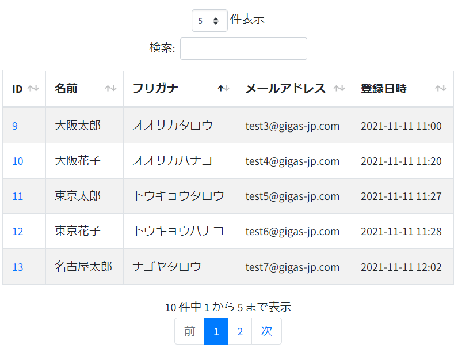458x359 pixels.
Task: Select the 名古屋太郎 name cell
Action: (x=85, y=267)
